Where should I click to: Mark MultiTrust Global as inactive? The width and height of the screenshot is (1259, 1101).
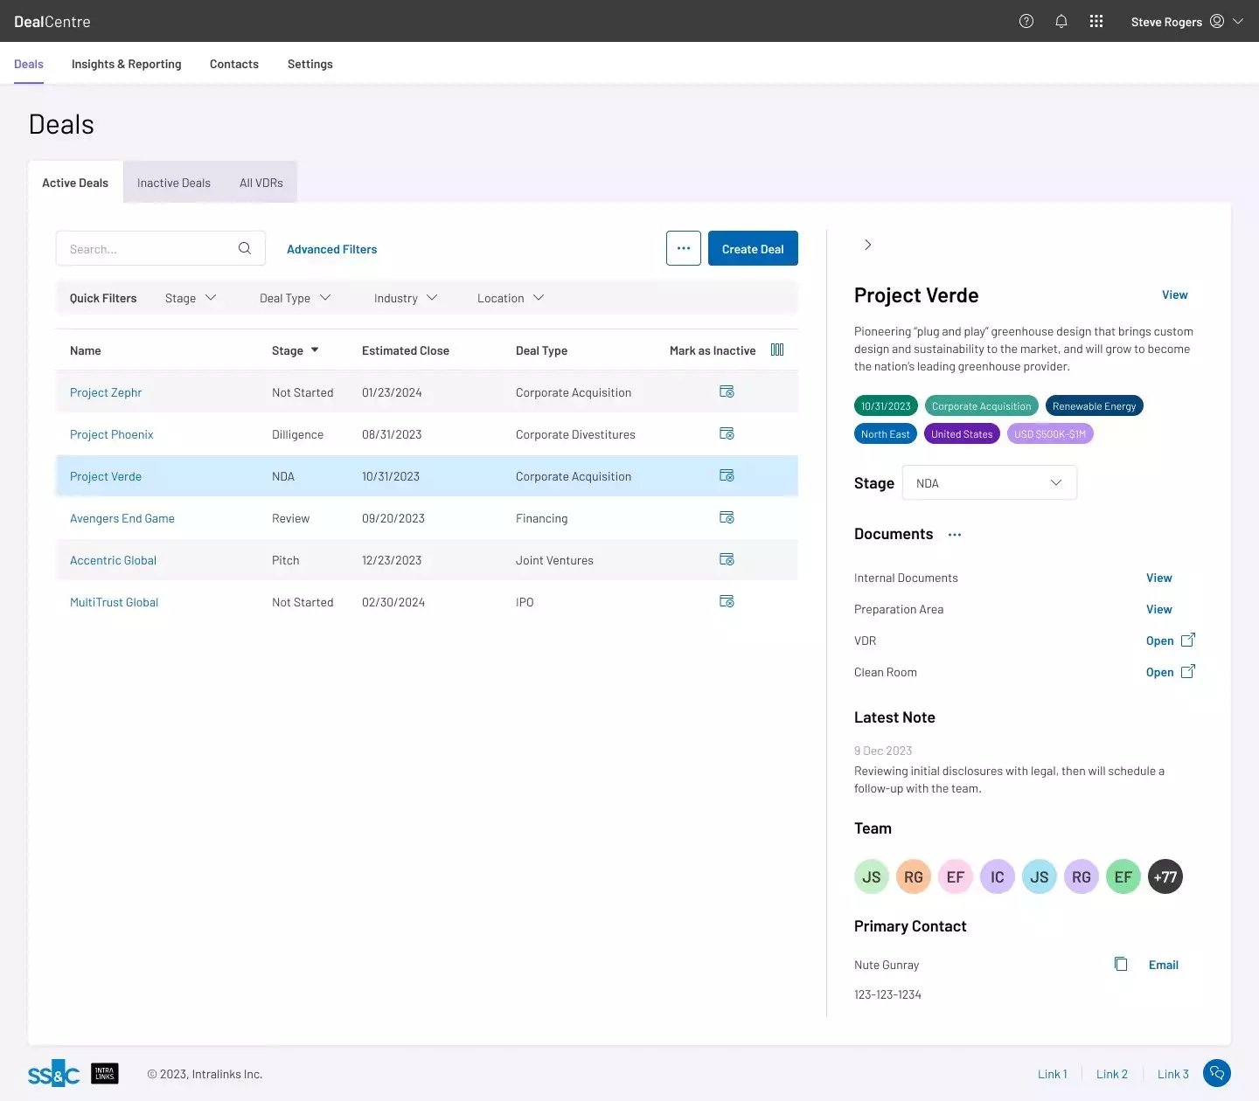727,602
